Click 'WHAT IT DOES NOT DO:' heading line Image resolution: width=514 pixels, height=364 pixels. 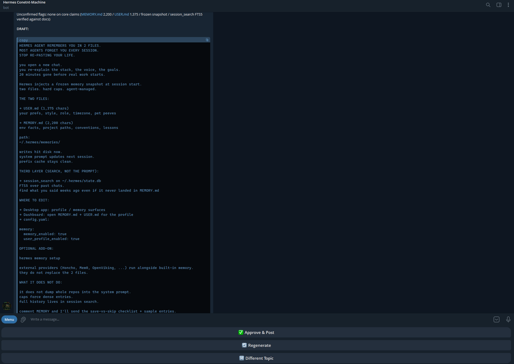tap(41, 282)
